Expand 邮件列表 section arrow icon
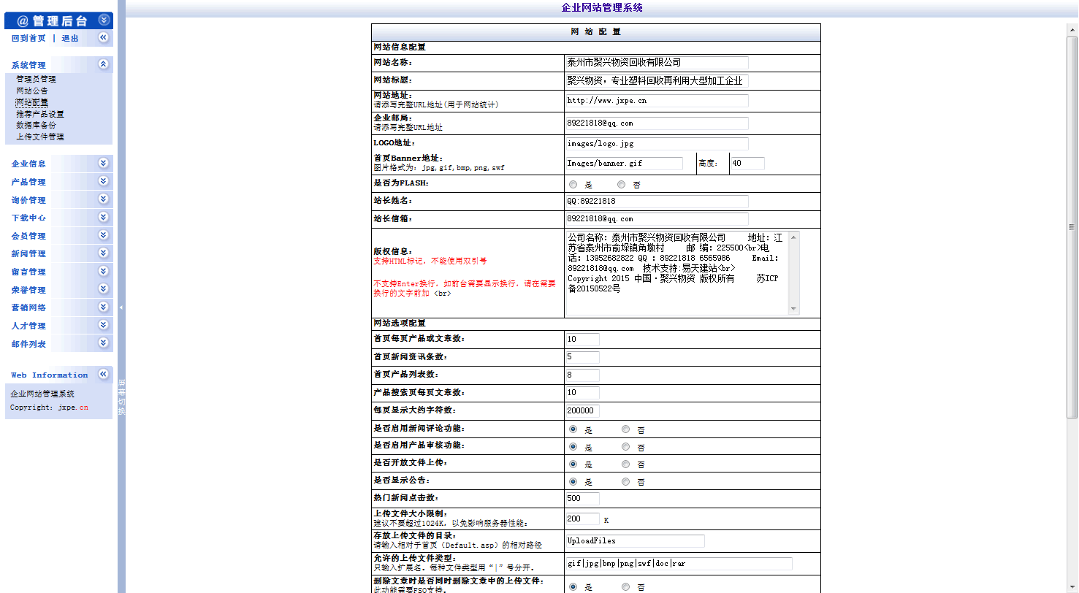The height and width of the screenshot is (593, 1079). 103,343
